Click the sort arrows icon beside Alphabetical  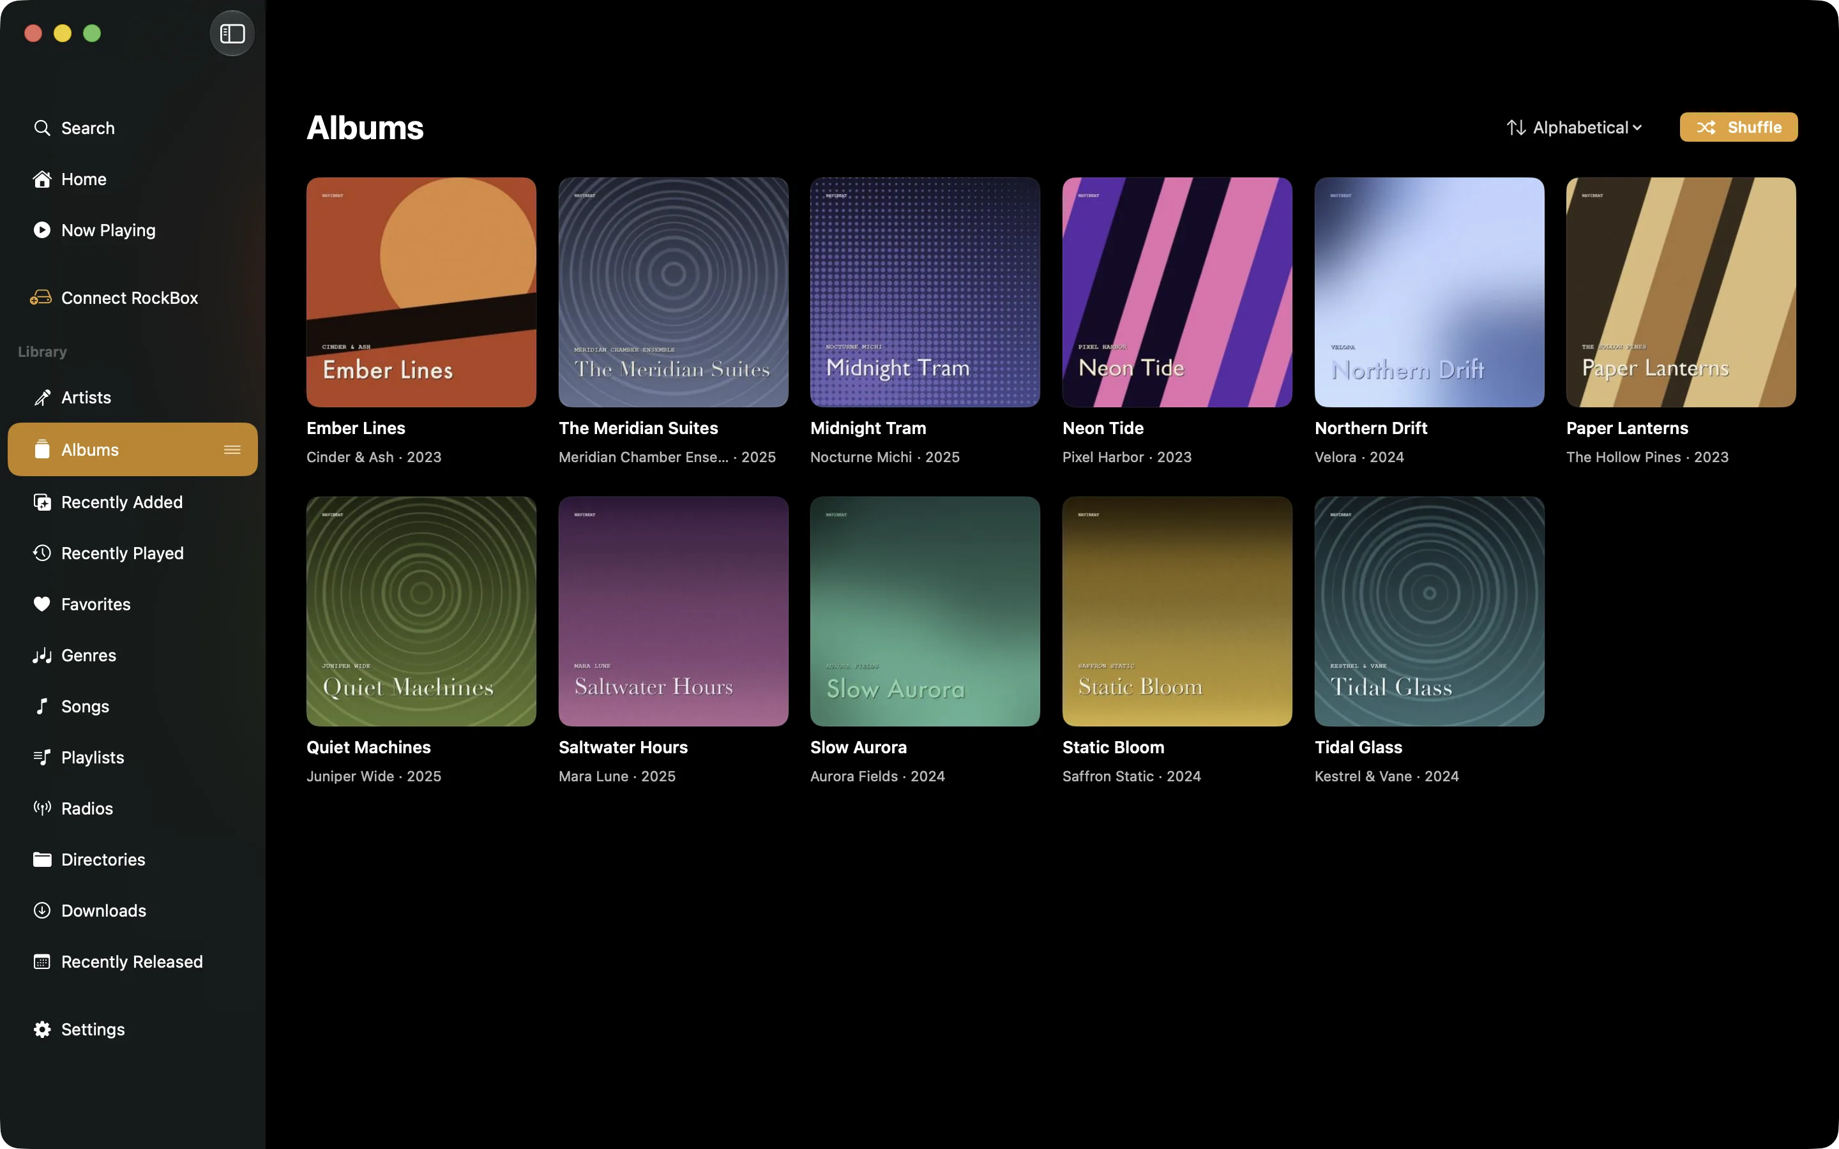(x=1516, y=128)
